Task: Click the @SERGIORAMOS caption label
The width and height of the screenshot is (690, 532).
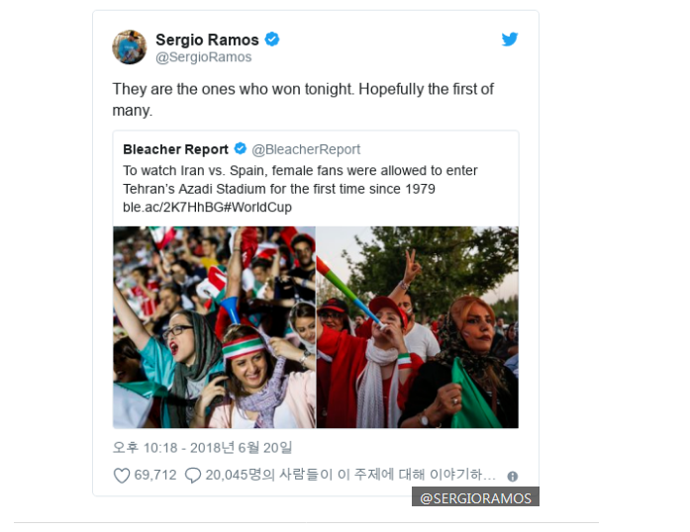Action: pos(476,497)
